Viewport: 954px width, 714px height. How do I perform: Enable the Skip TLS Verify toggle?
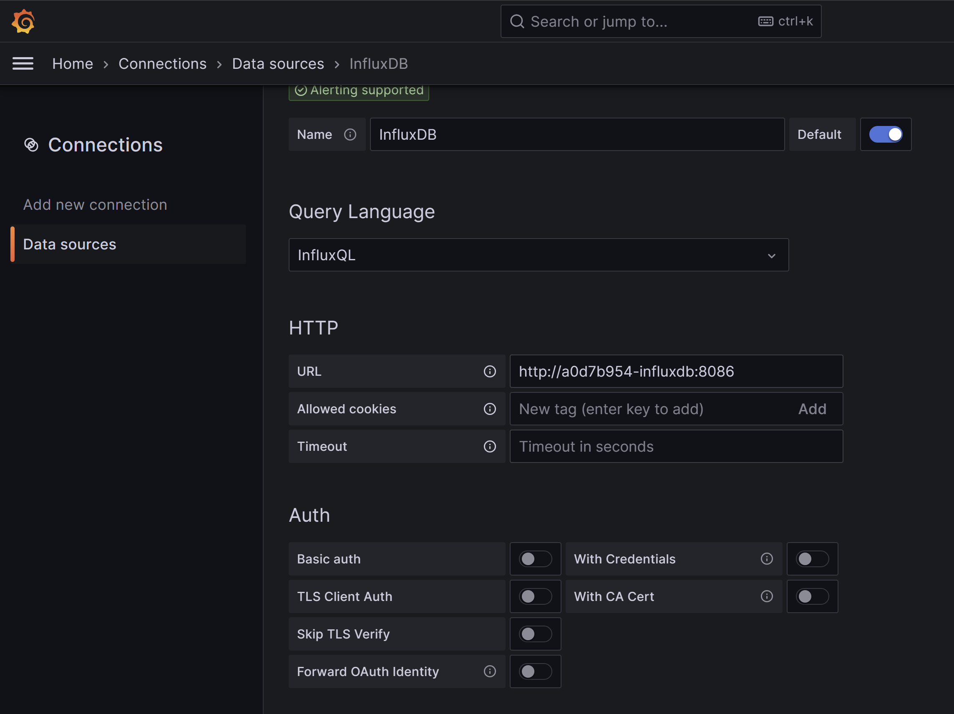pos(535,634)
